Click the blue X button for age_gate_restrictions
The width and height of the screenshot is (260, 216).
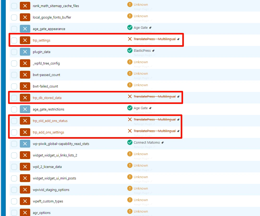click(x=25, y=109)
